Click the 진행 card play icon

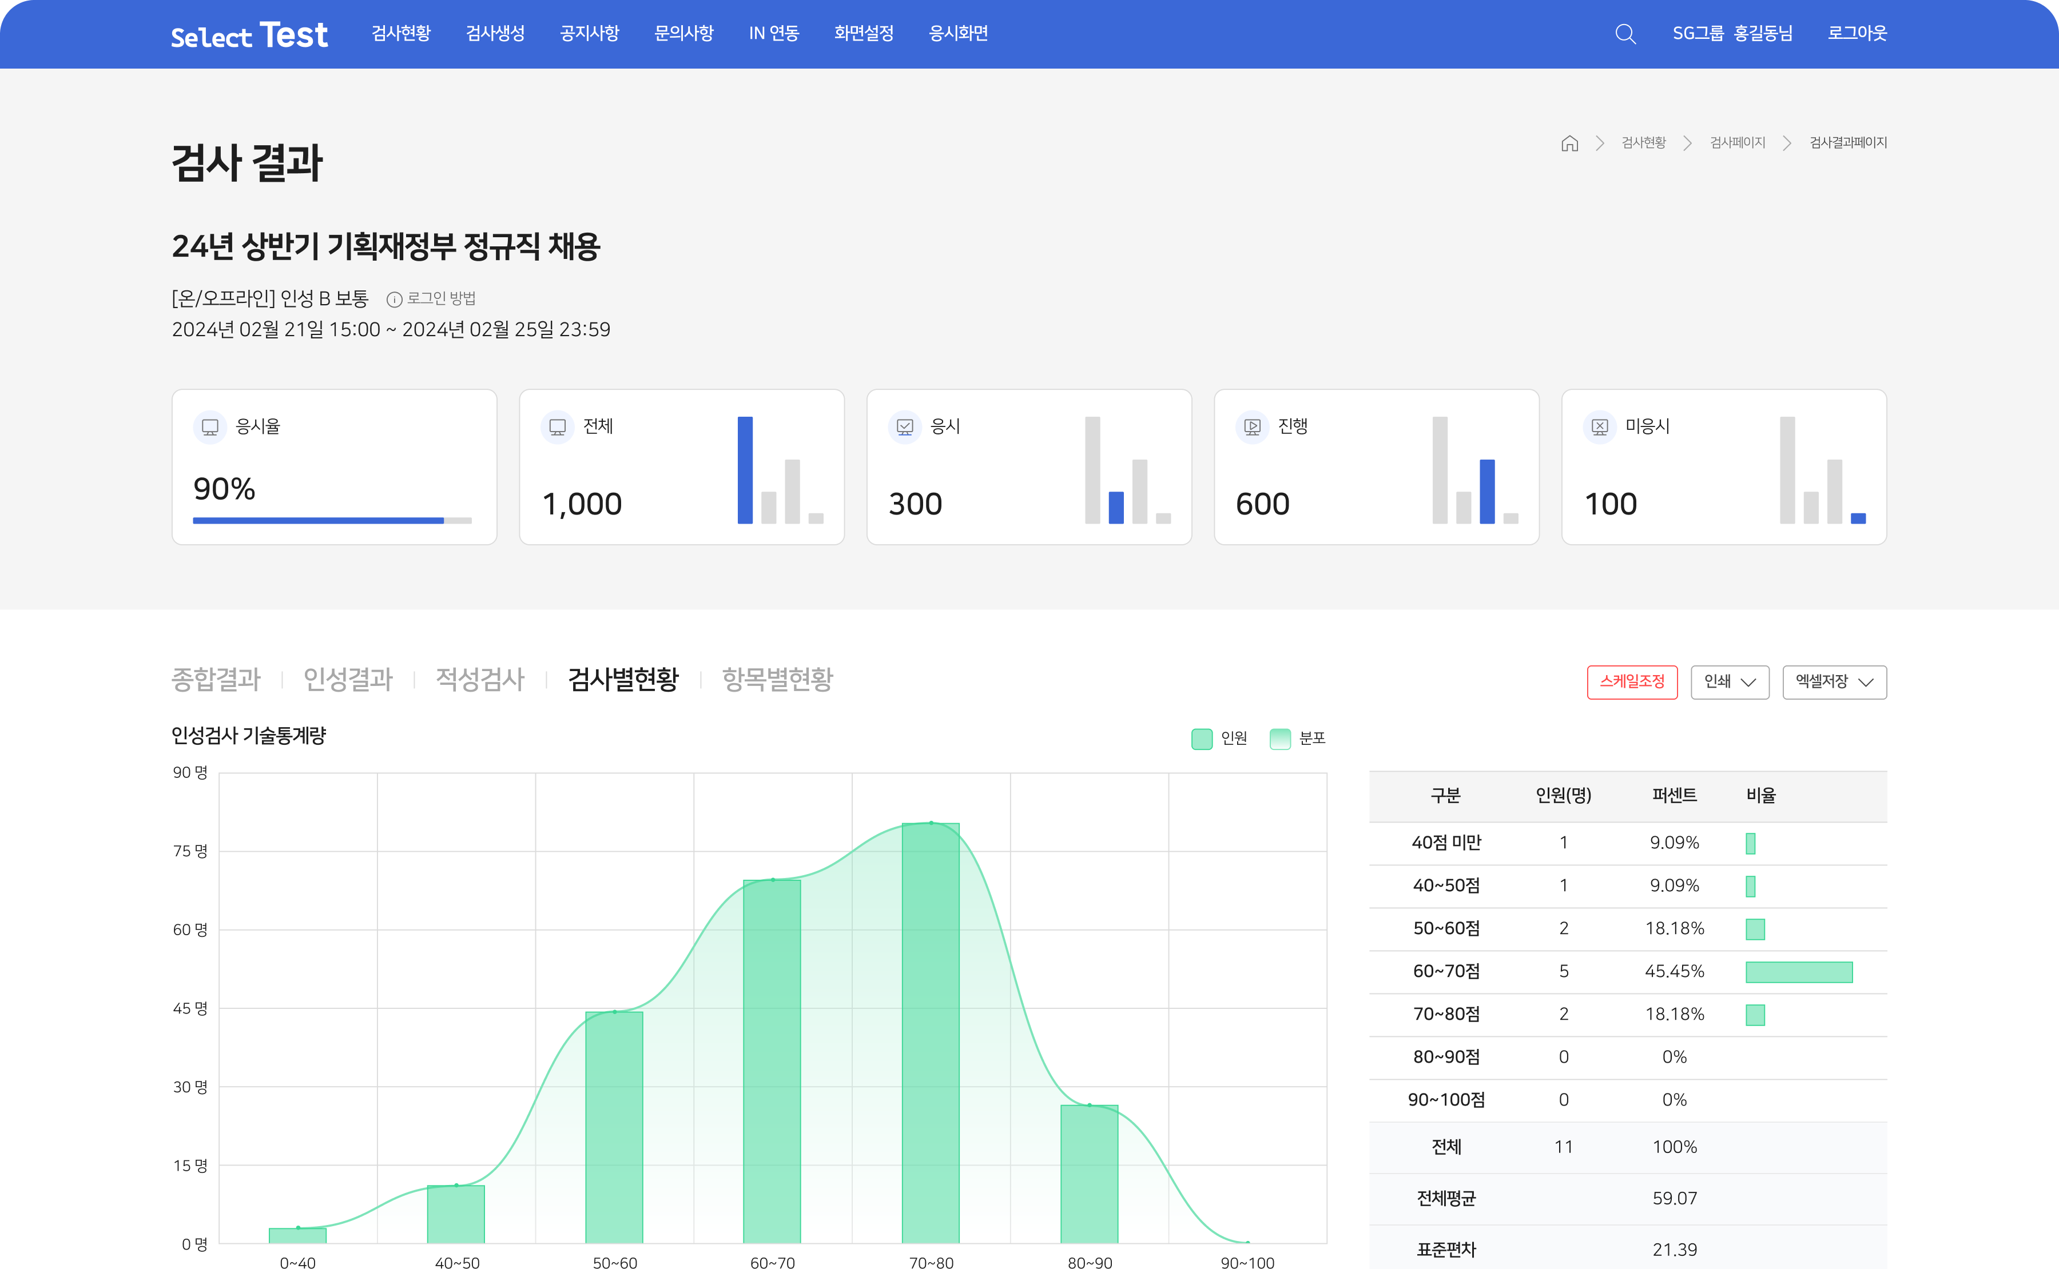tap(1252, 427)
